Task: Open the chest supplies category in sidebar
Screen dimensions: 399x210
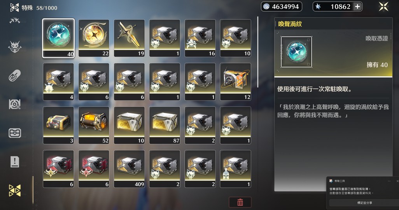Action: point(15,133)
